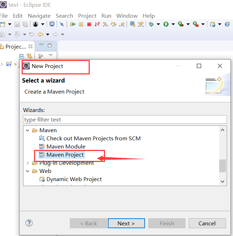
Task: Click the New file toolbar icon
Action: (x=3, y=24)
